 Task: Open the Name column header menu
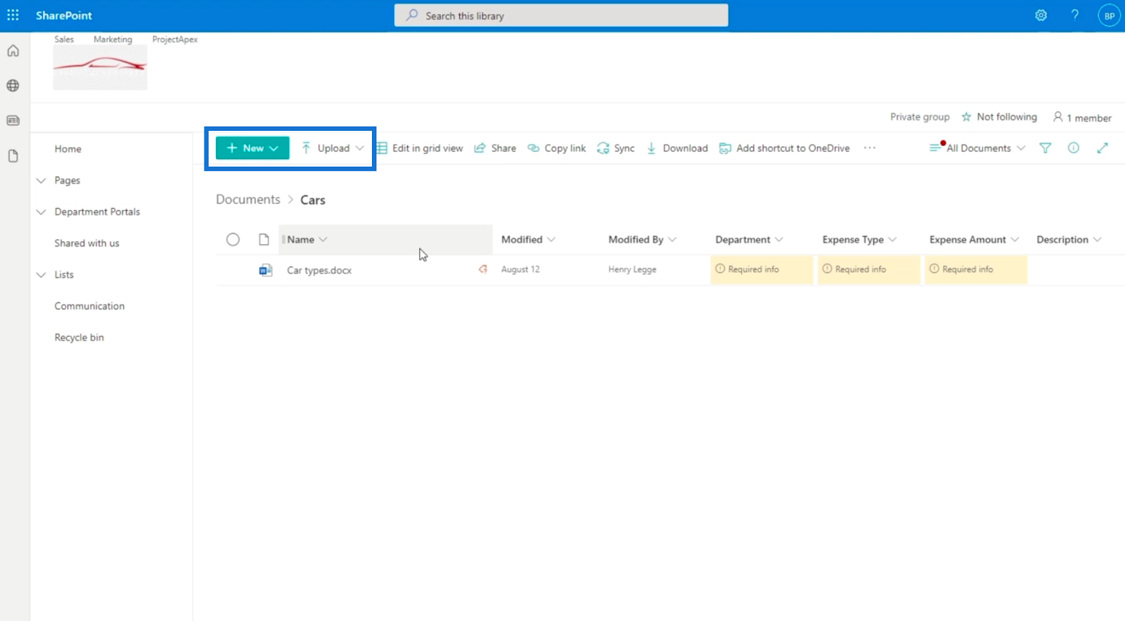(x=307, y=239)
